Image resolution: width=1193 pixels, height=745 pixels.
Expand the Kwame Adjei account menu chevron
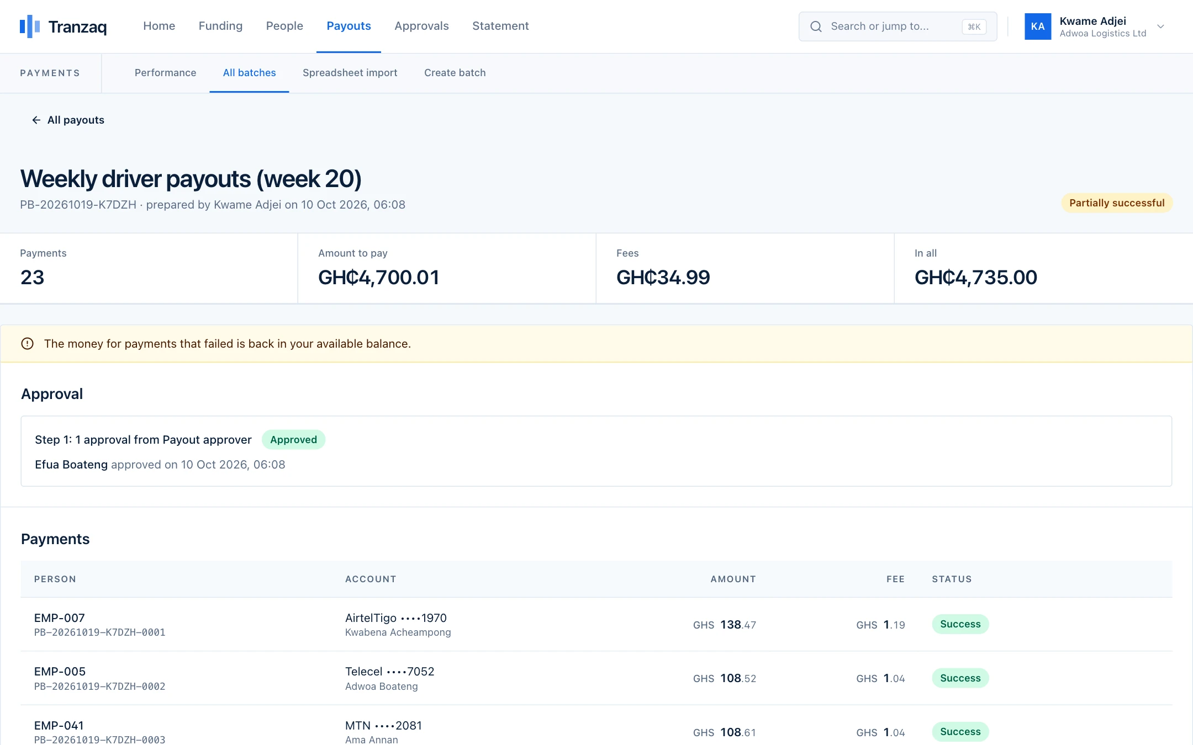(1160, 26)
